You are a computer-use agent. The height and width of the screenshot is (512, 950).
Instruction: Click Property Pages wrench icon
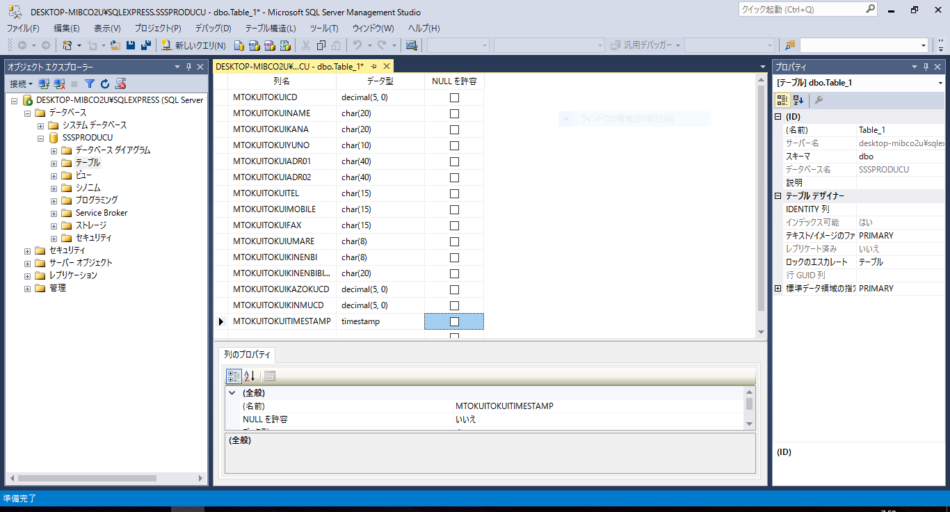[819, 100]
